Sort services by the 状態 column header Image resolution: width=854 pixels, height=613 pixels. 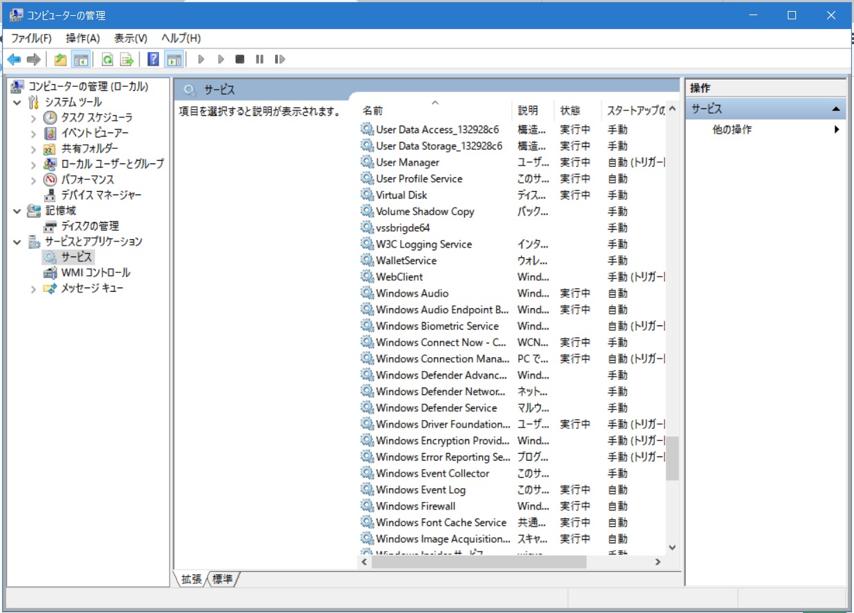point(570,110)
